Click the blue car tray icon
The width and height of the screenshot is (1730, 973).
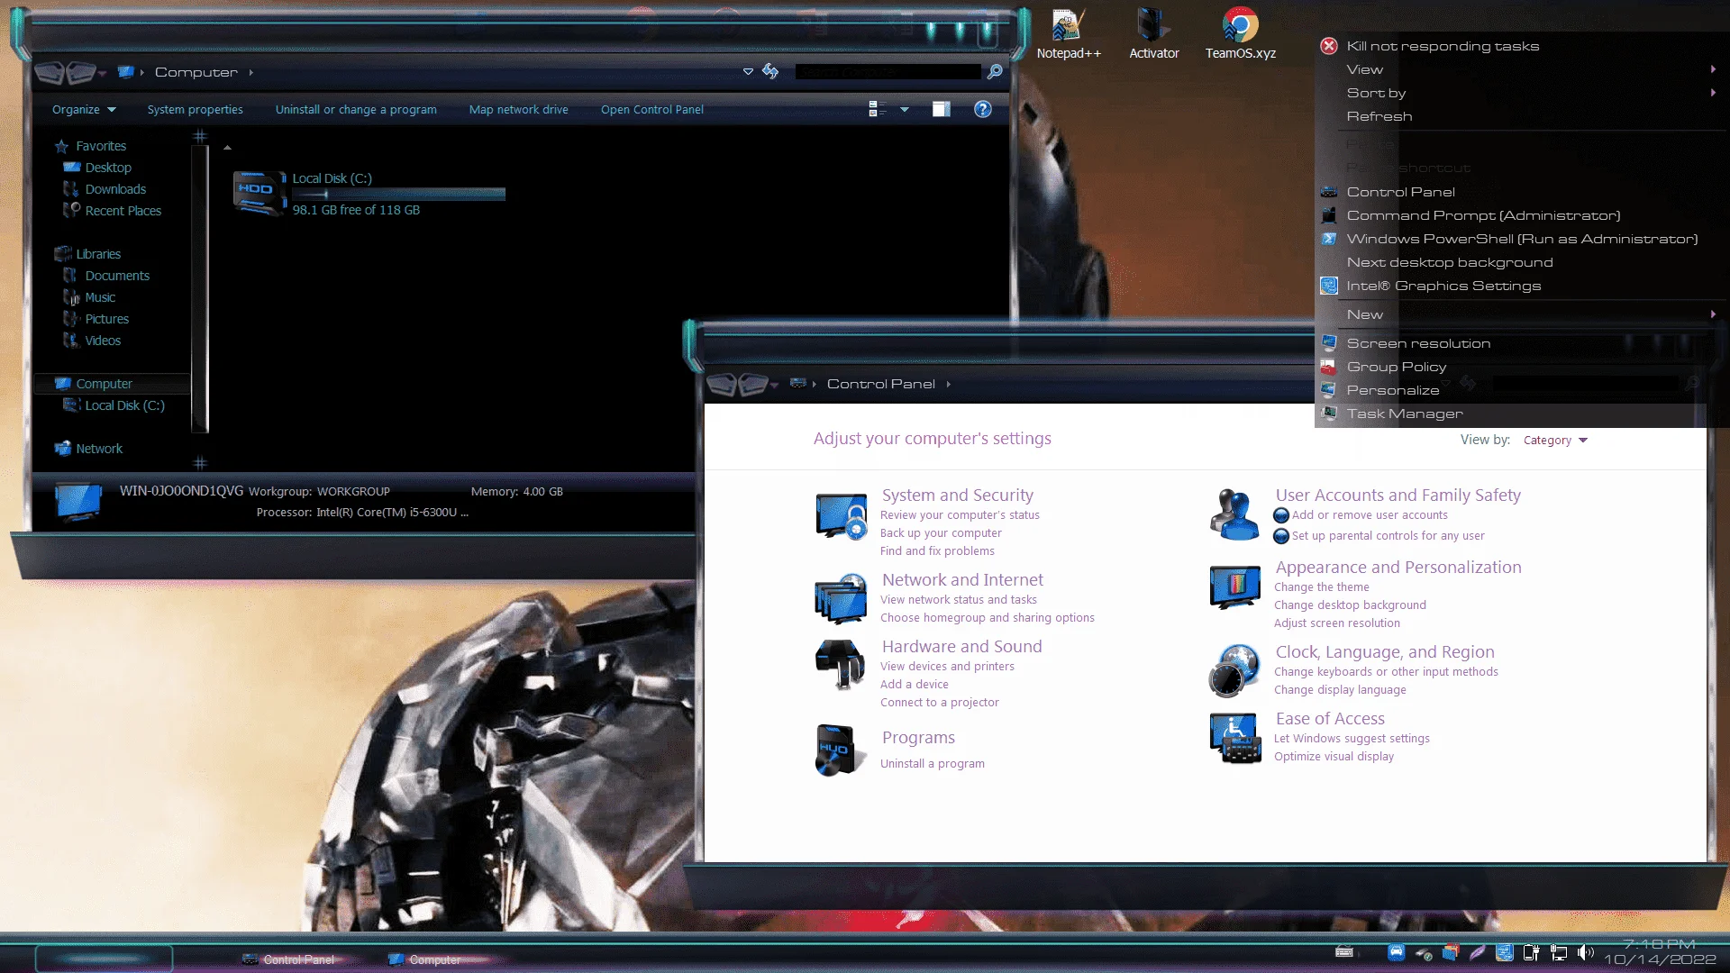click(1397, 952)
